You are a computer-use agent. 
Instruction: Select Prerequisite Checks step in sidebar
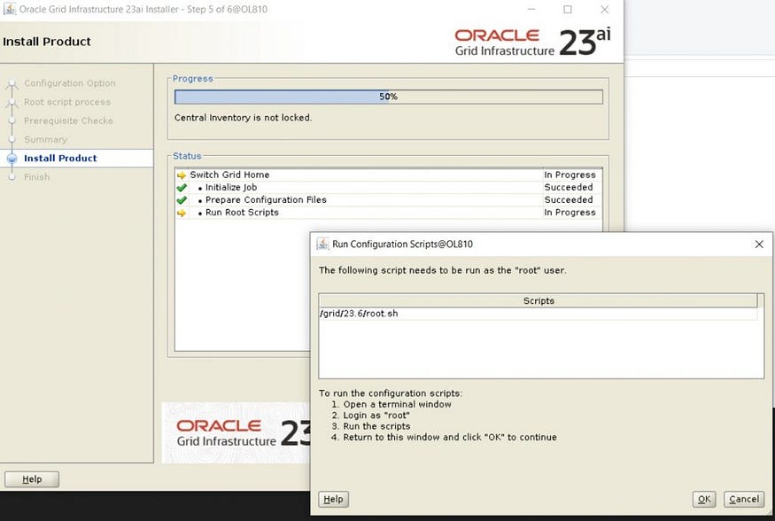[x=68, y=121]
